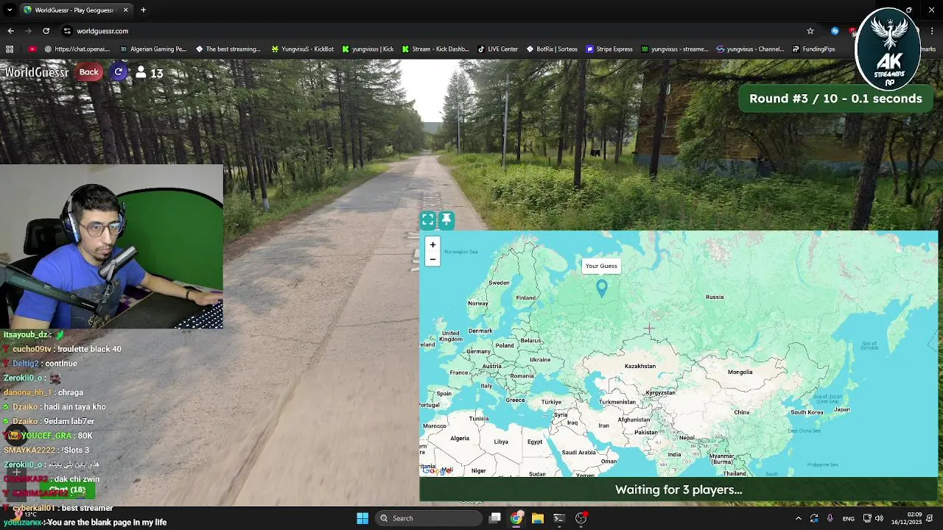
Task: Pin the map with the pushpin icon
Action: (x=446, y=219)
